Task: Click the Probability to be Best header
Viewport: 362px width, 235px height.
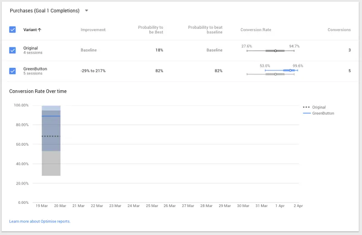Action: pyautogui.click(x=150, y=30)
